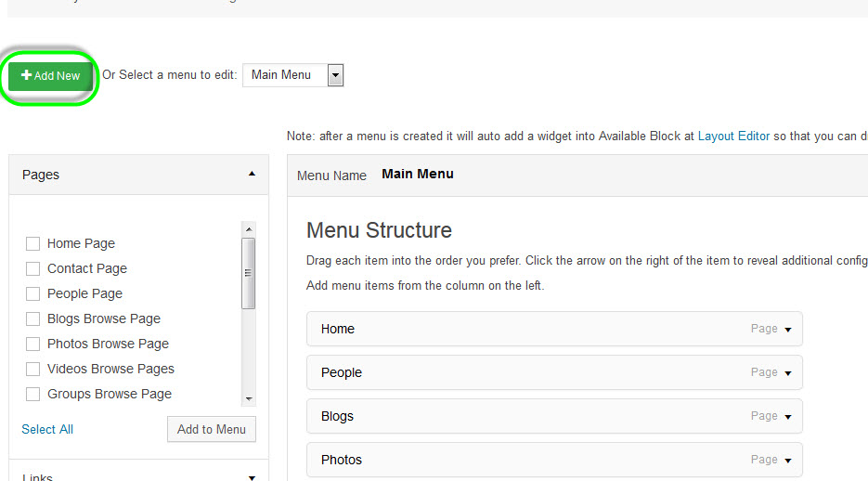Image resolution: width=868 pixels, height=481 pixels.
Task: Expand the Home menu item arrow
Action: [787, 330]
